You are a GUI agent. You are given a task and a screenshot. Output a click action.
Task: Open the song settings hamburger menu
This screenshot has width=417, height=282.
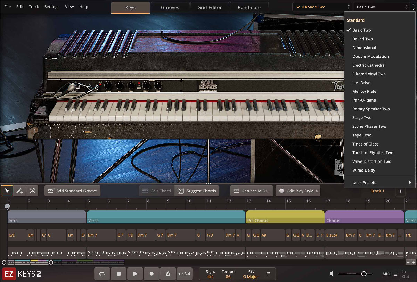point(268,274)
